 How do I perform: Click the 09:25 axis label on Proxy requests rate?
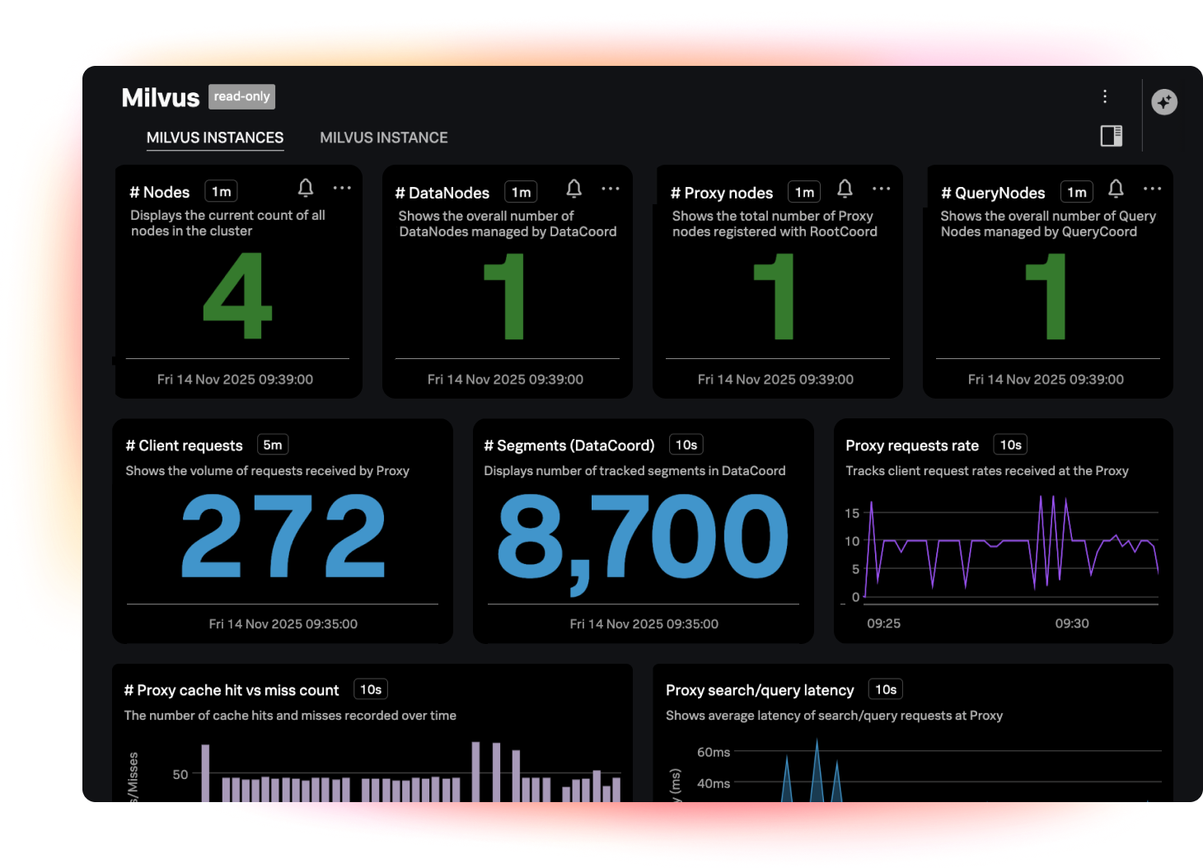(x=883, y=623)
